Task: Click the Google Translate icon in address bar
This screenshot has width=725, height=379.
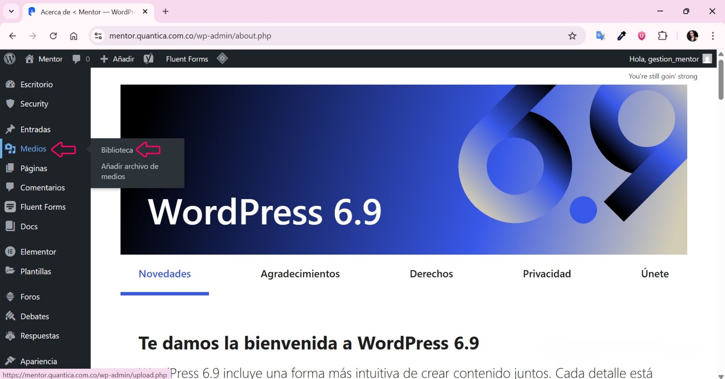Action: [600, 36]
